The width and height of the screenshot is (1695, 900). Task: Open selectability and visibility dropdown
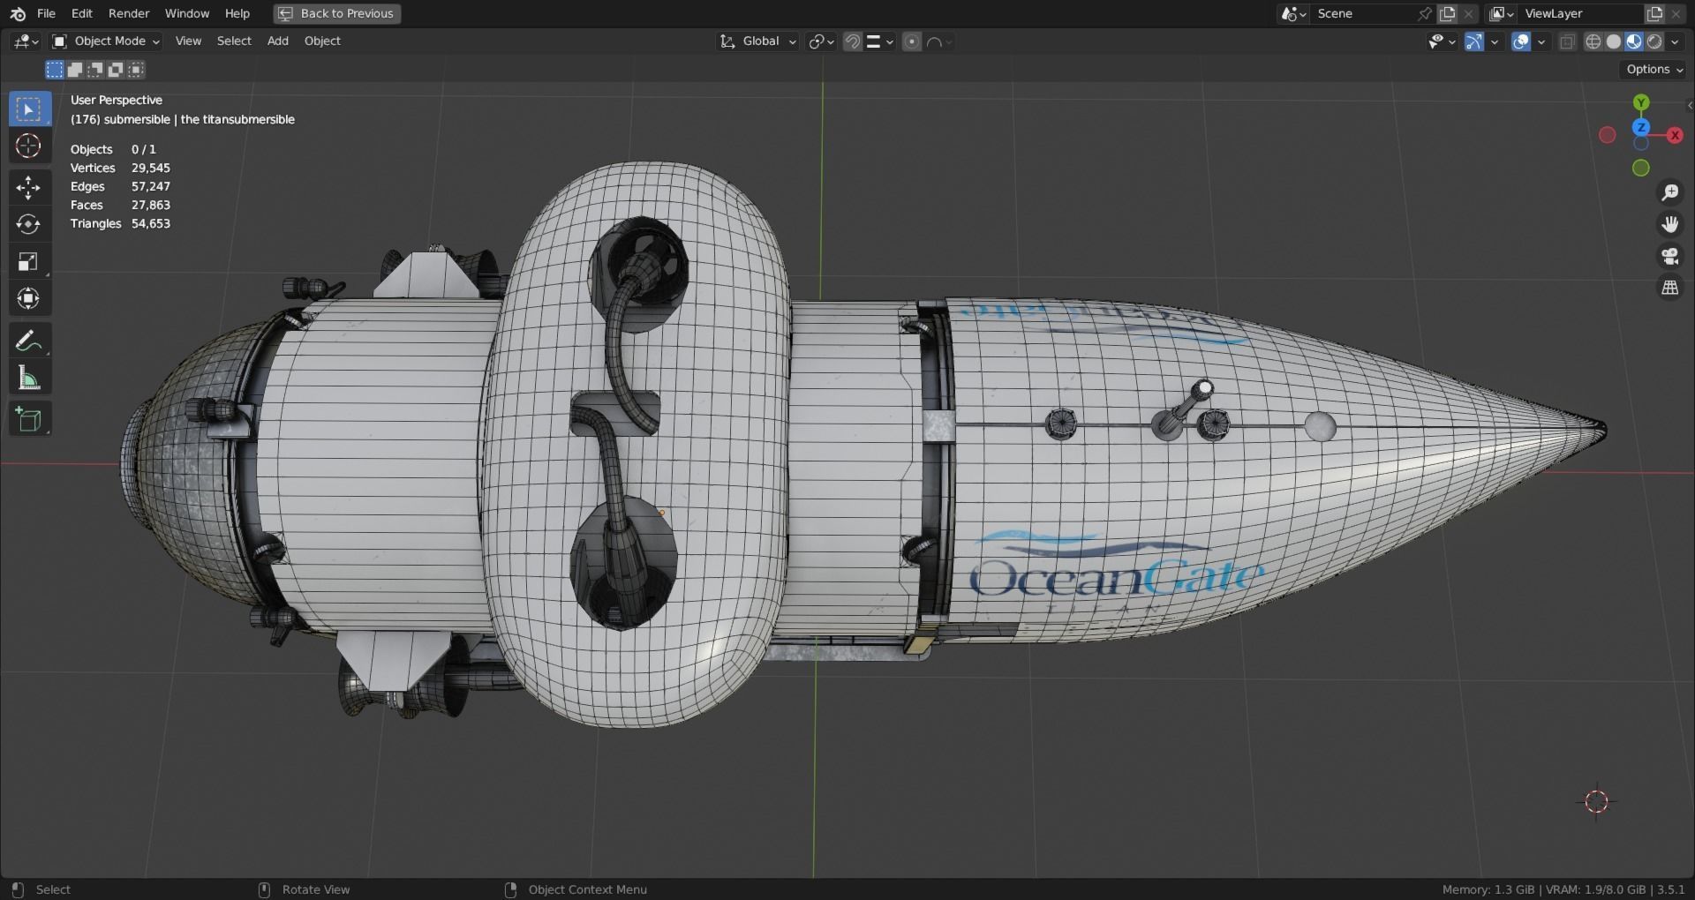(1442, 41)
